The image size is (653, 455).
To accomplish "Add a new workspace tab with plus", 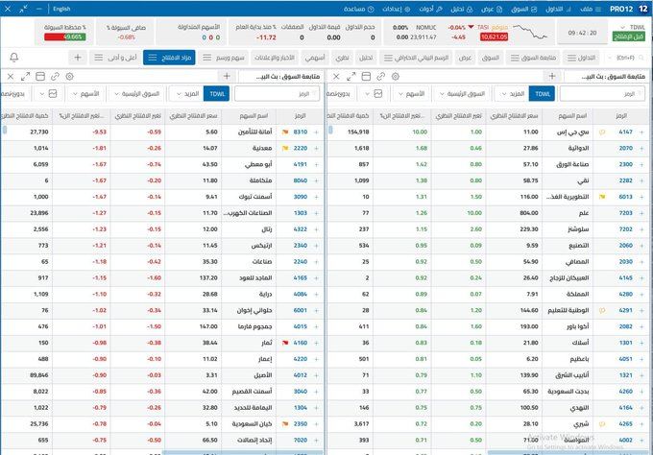I will (x=78, y=58).
